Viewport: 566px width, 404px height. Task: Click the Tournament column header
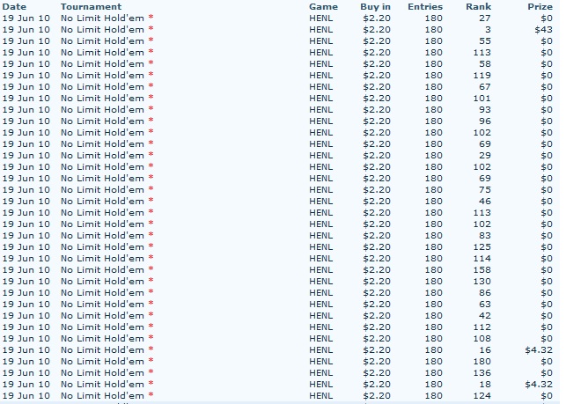point(91,6)
